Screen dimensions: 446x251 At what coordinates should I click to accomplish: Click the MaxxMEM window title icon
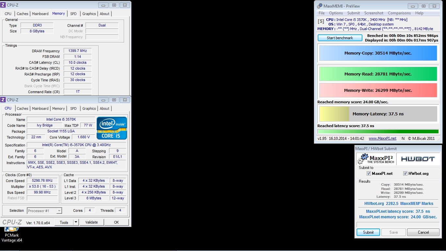(320, 6)
